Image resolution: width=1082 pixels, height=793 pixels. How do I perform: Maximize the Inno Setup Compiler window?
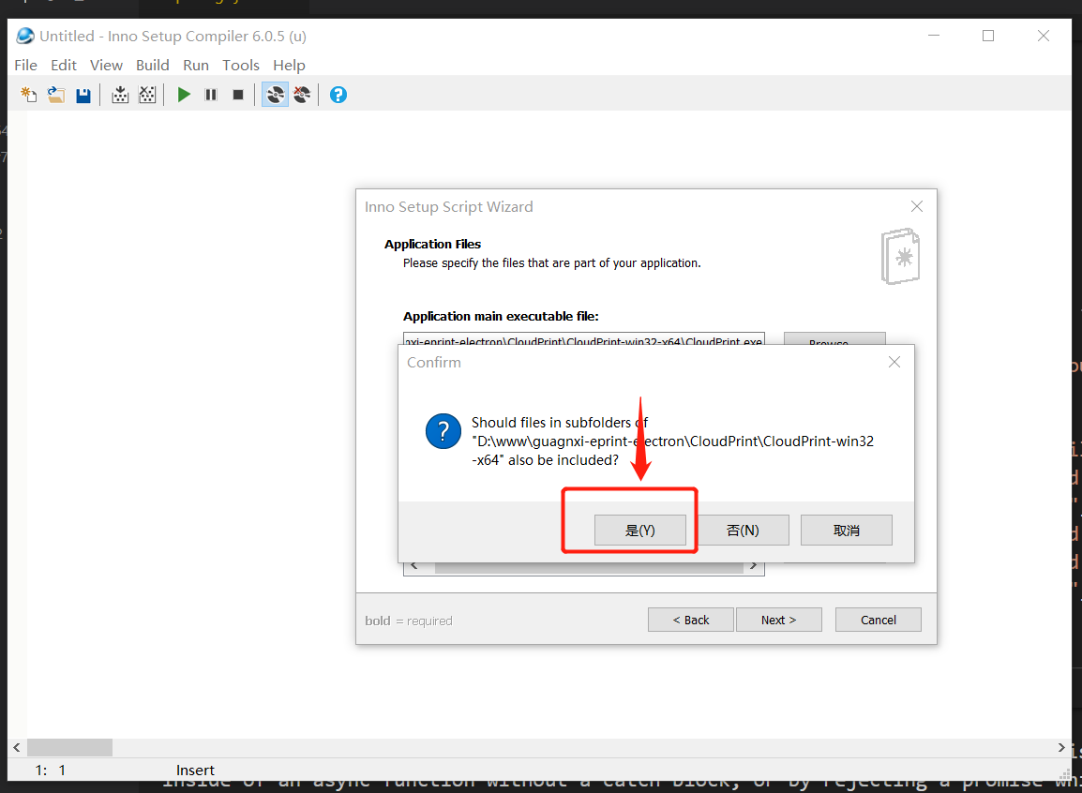coord(988,36)
